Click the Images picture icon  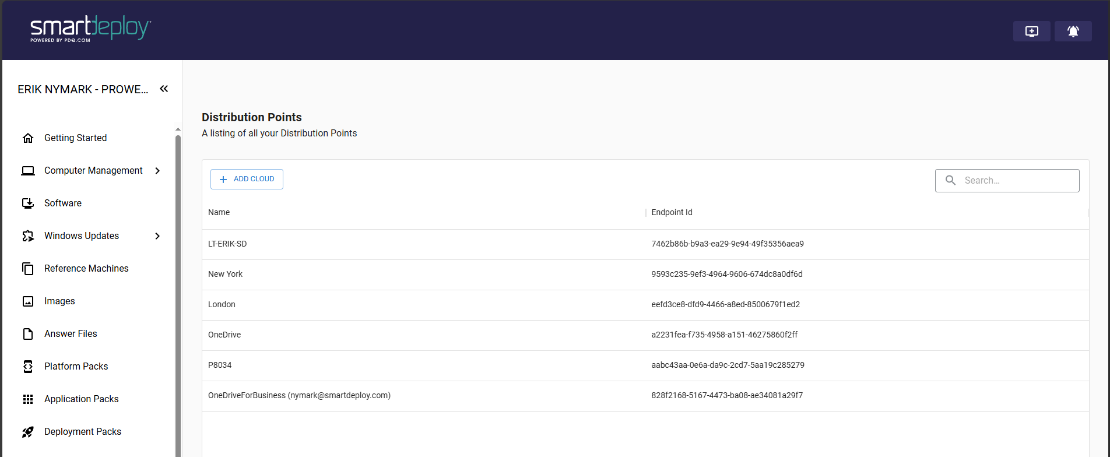tap(28, 301)
